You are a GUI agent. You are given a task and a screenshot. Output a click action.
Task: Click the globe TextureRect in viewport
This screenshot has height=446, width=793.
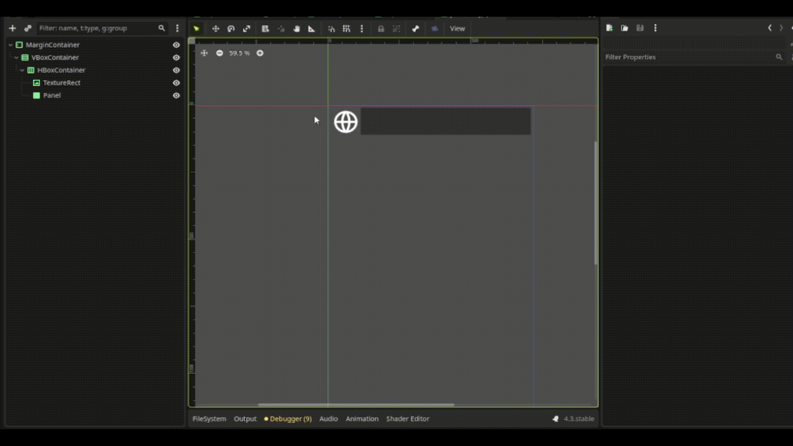pos(346,121)
